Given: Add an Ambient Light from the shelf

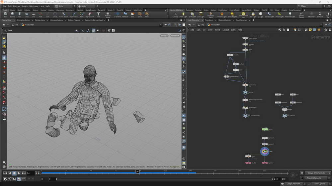Looking at the screenshot, I should (290, 15).
